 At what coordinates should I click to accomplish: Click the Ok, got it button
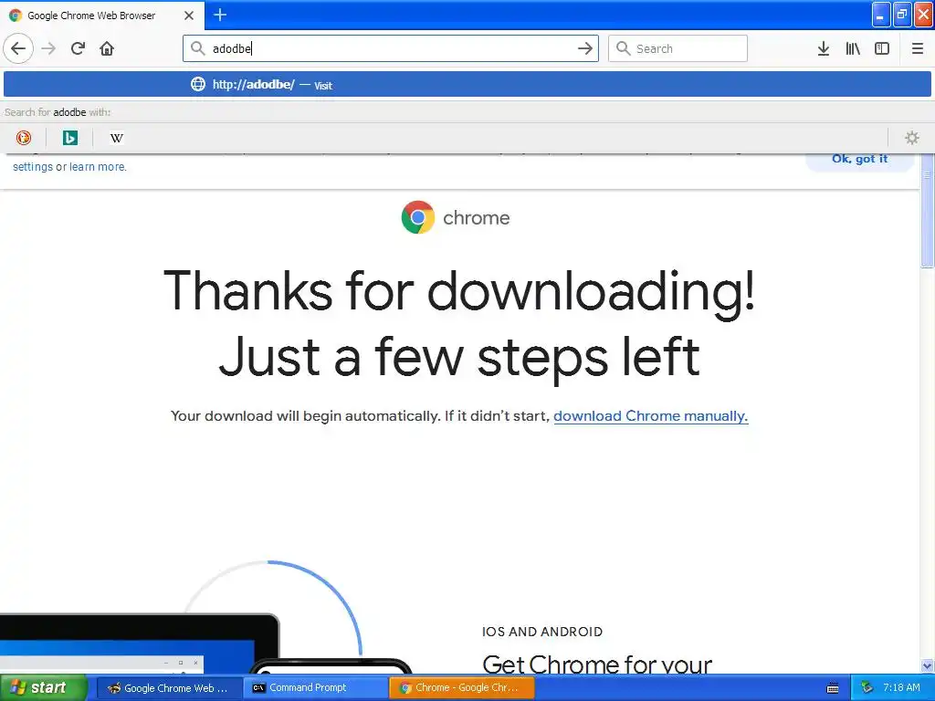pos(859,160)
